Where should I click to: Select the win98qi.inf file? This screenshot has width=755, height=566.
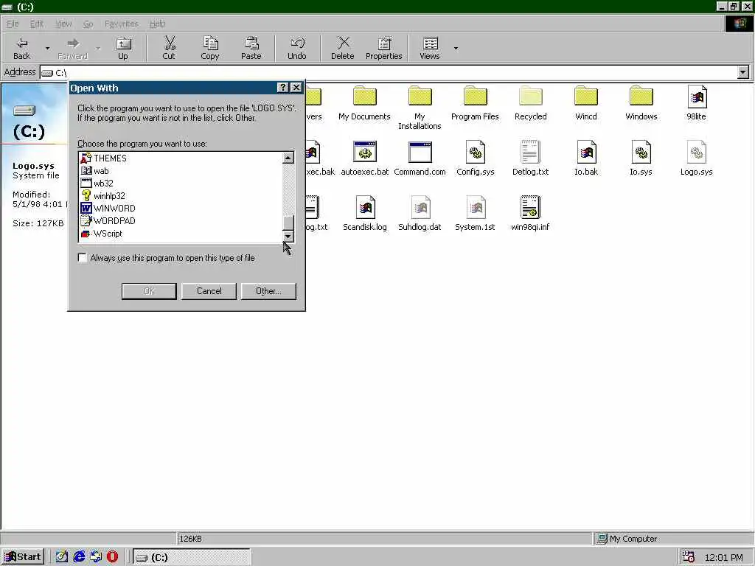[x=530, y=213]
